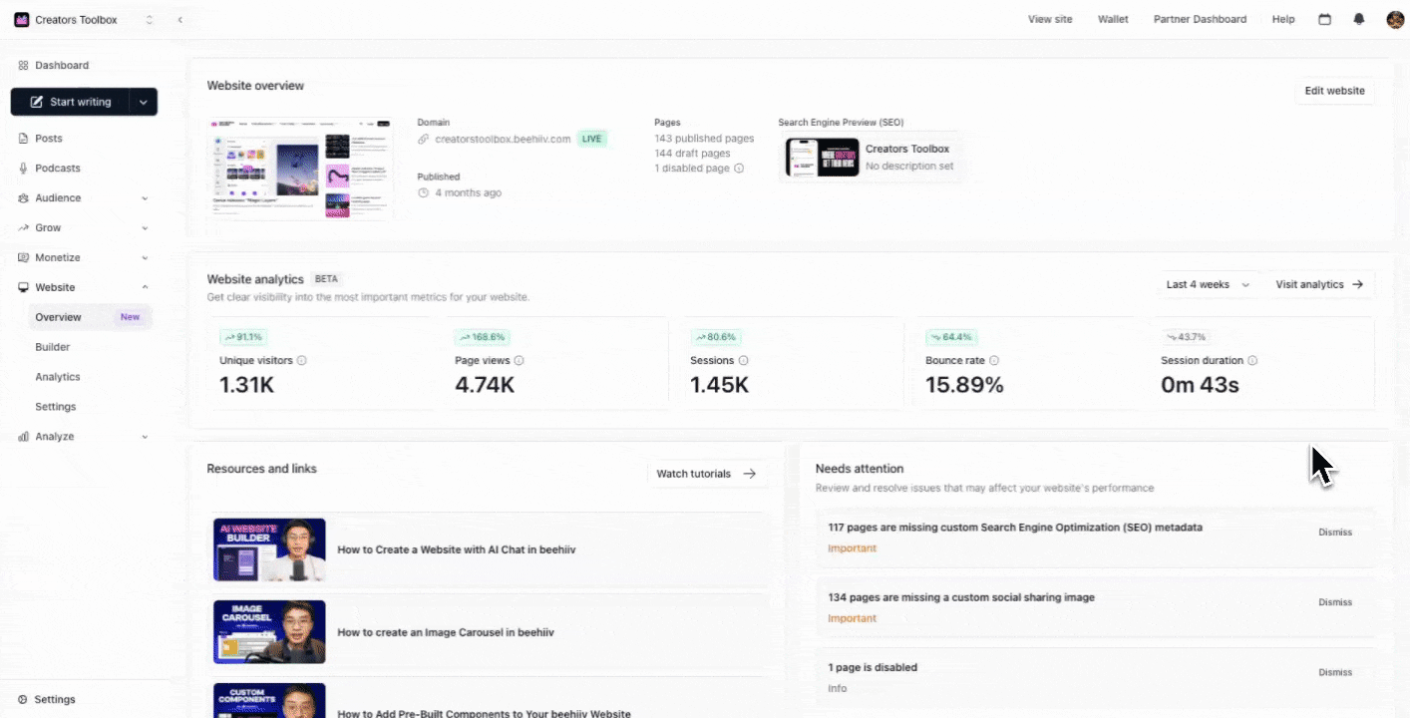
Task: Click View site link
Action: click(x=1050, y=19)
